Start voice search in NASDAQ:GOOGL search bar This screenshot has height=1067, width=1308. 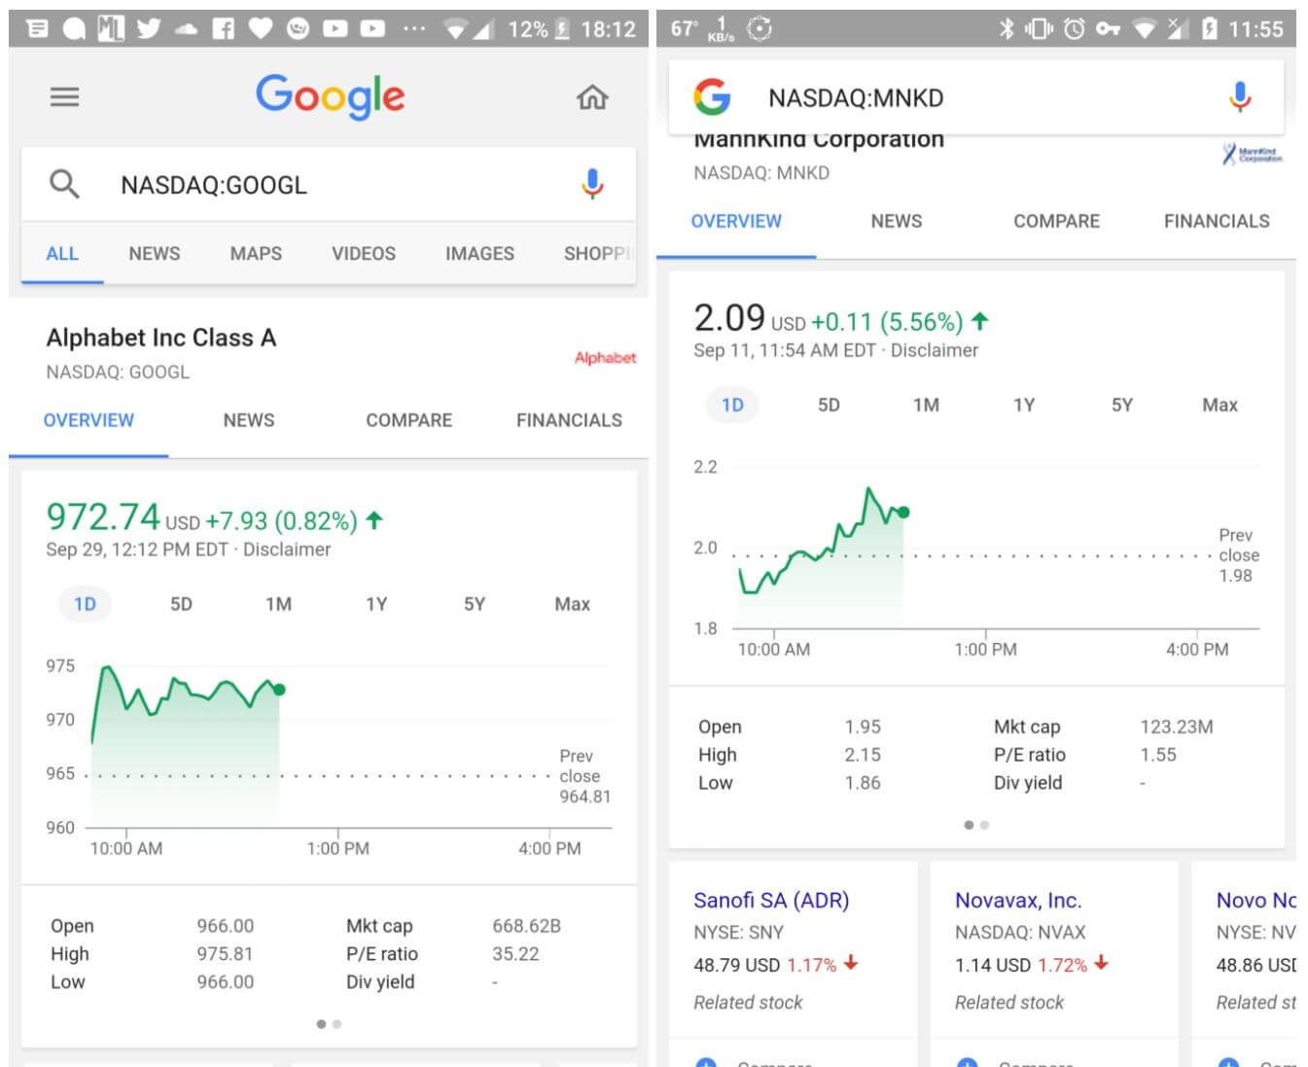point(592,184)
